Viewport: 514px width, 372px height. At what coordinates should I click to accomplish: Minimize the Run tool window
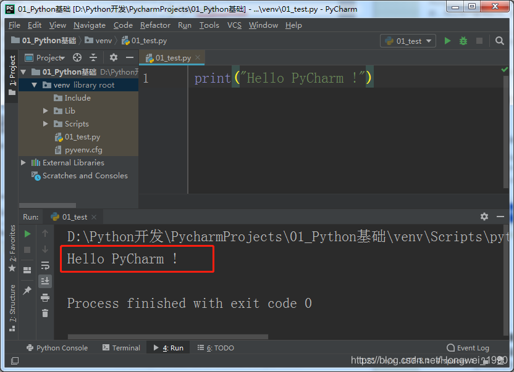500,217
